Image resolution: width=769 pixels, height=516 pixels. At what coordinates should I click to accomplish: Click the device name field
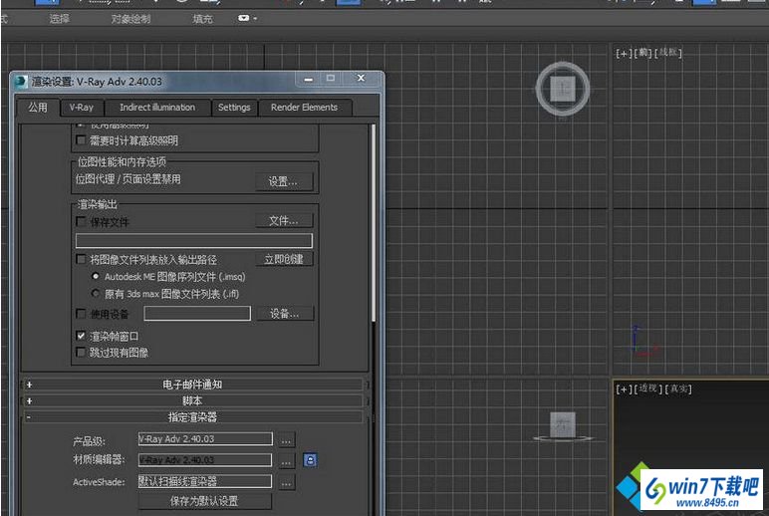[x=197, y=314]
